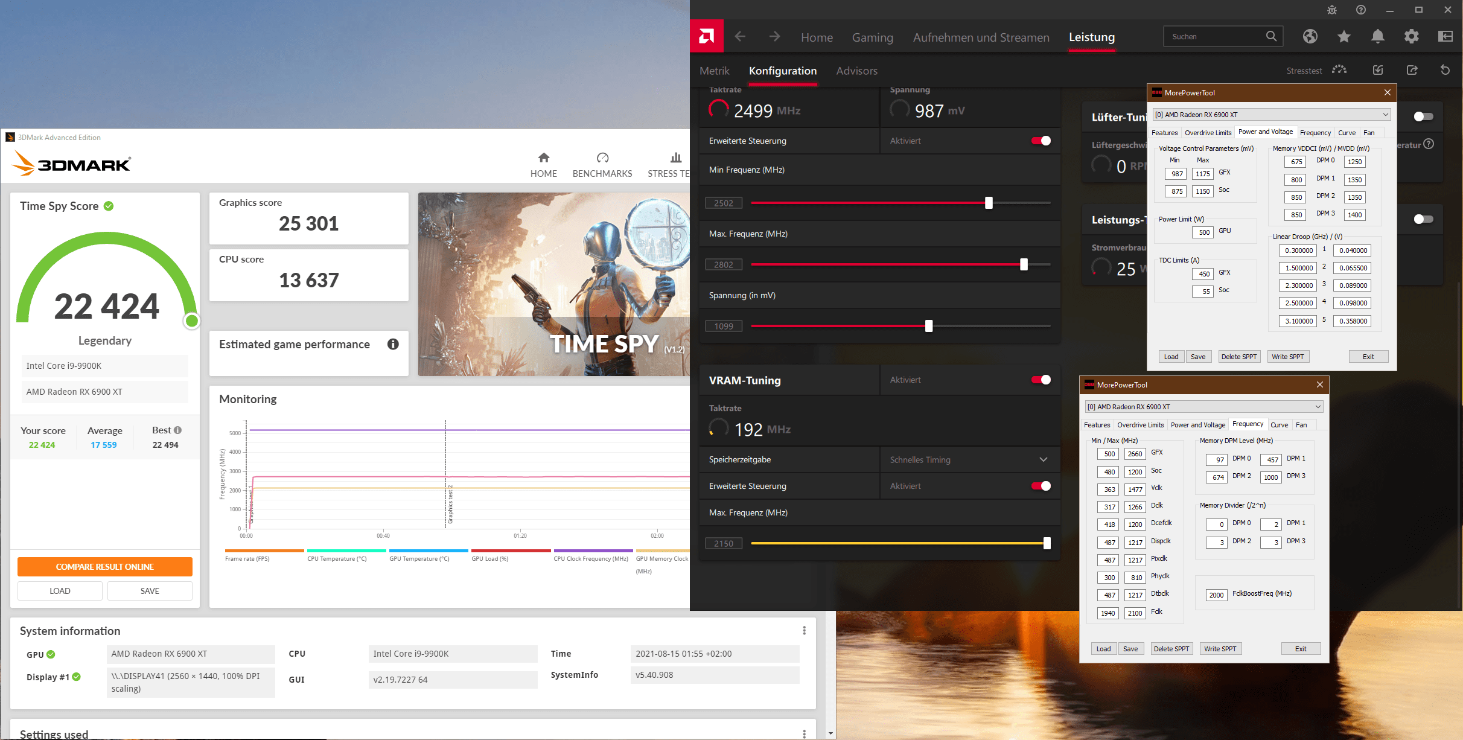1463x740 pixels.
Task: Click the AMD Radeon logo icon
Action: (x=707, y=36)
